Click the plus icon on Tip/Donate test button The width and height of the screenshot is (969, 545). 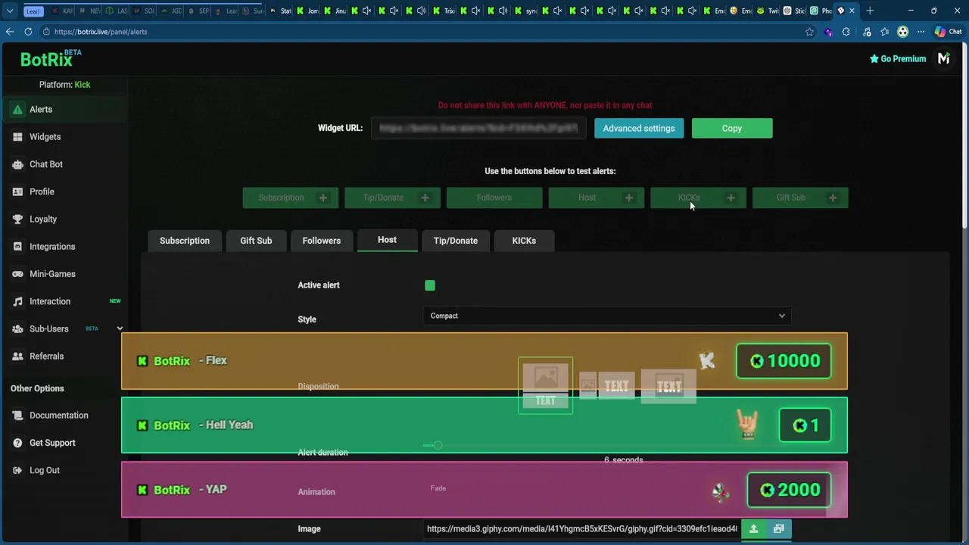point(425,198)
